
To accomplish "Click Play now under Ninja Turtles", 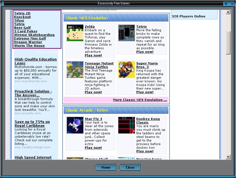I will click(x=93, y=92).
